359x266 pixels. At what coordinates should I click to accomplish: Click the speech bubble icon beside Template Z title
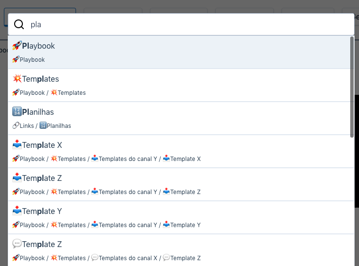(x=17, y=244)
